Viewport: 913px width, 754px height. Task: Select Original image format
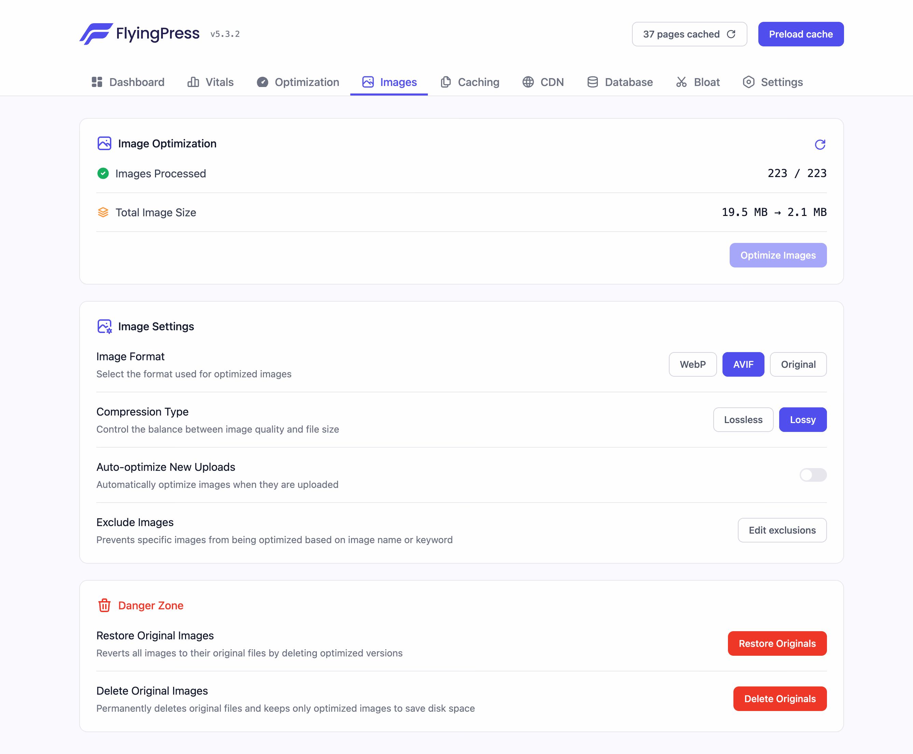pyautogui.click(x=798, y=364)
